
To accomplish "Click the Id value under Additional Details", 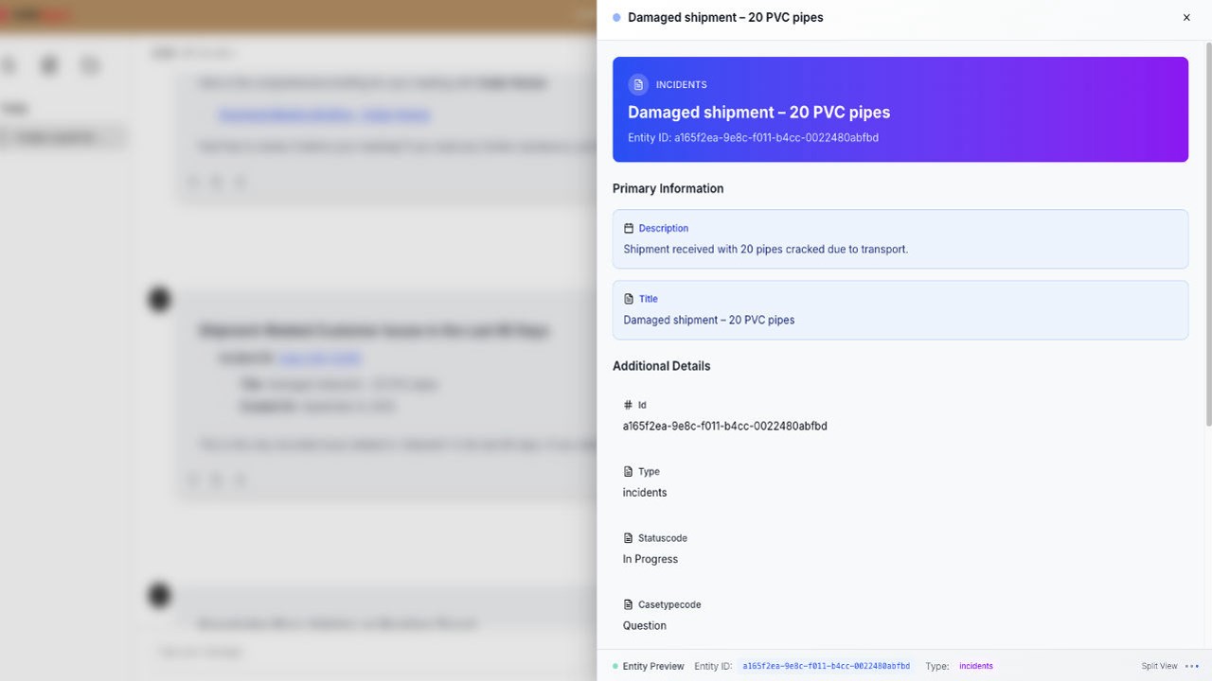I will [x=725, y=426].
